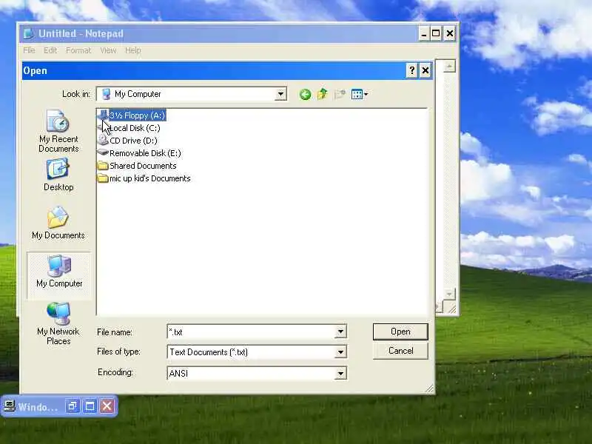Image resolution: width=592 pixels, height=444 pixels.
Task: Go back using the green Back arrow icon
Action: click(x=305, y=94)
